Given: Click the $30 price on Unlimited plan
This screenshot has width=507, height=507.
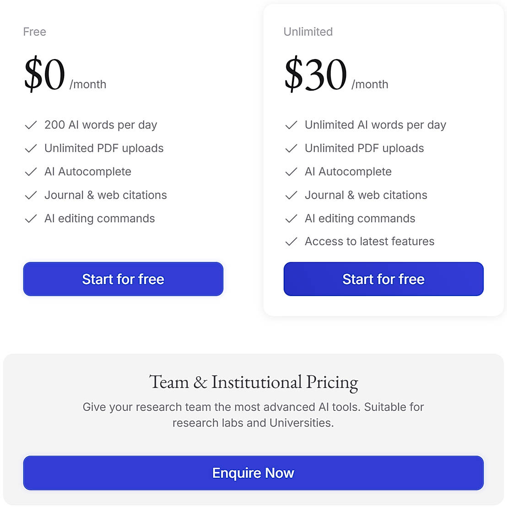Looking at the screenshot, I should (x=316, y=75).
